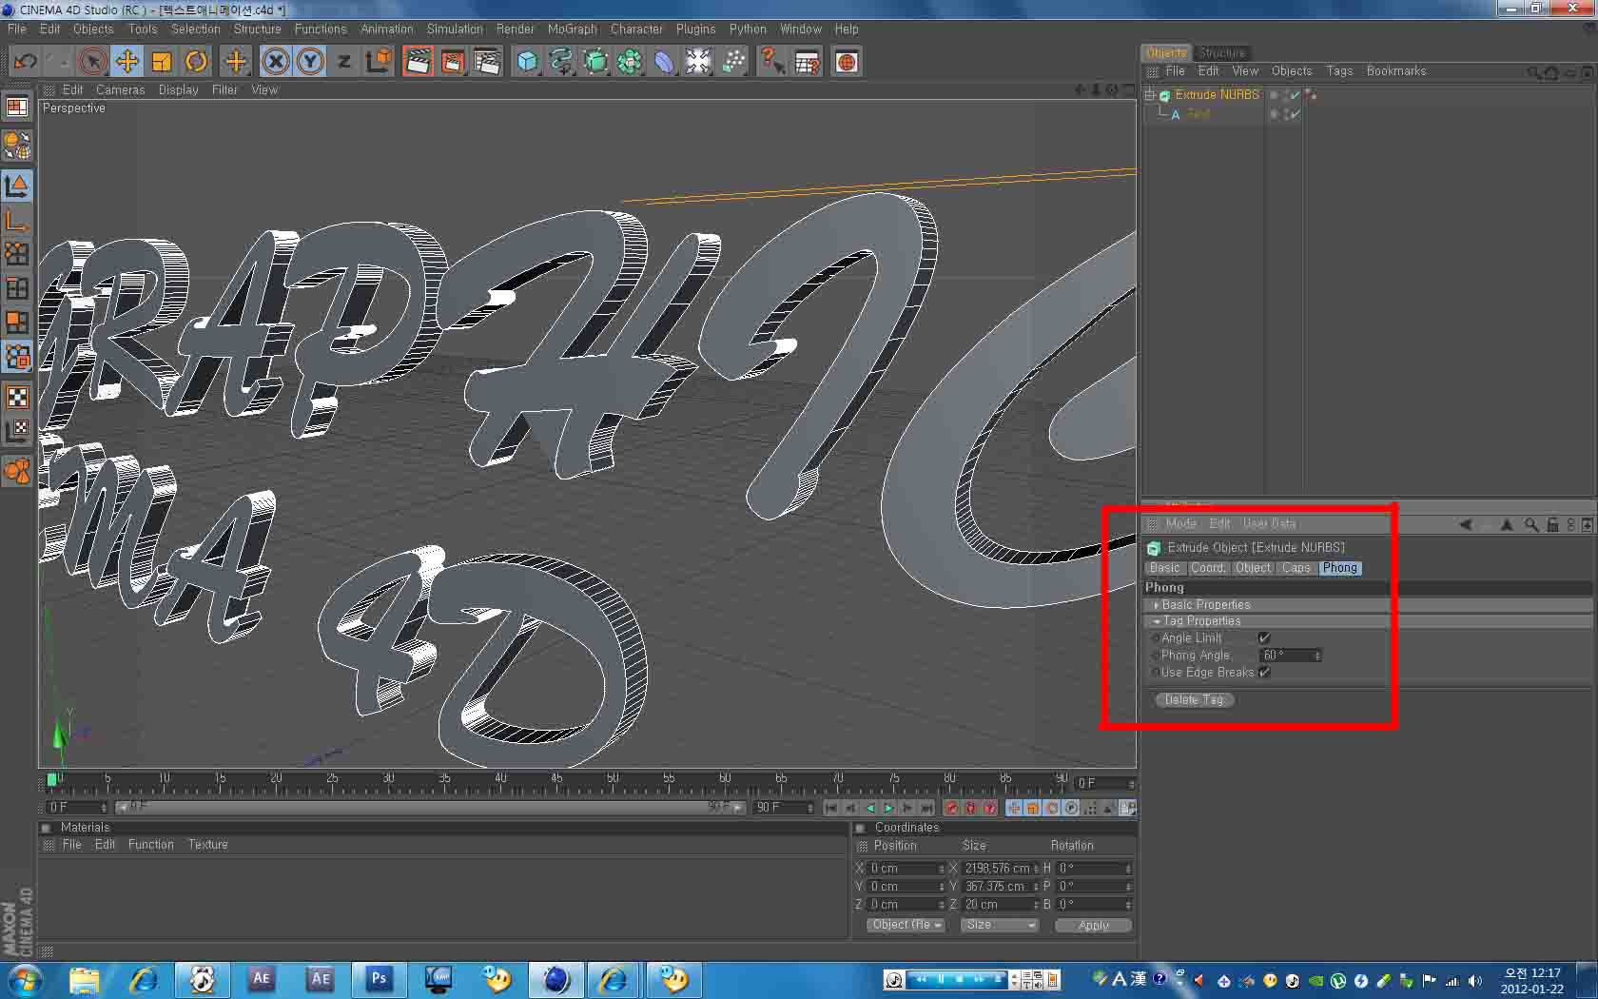Activate the Rotate tool

[x=196, y=62]
